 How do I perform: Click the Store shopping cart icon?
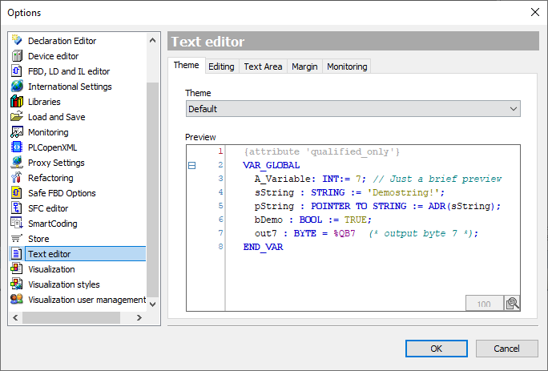click(17, 239)
